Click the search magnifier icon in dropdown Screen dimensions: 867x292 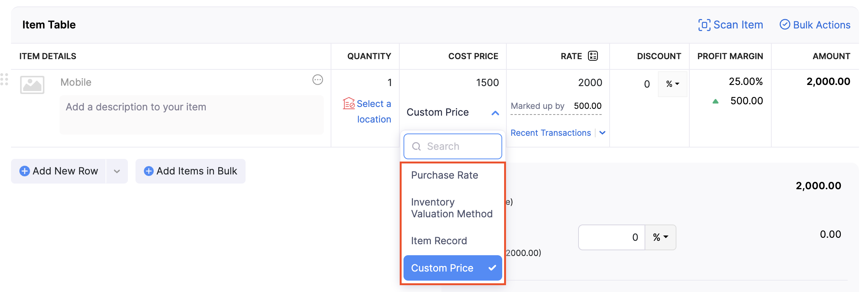pyautogui.click(x=417, y=146)
